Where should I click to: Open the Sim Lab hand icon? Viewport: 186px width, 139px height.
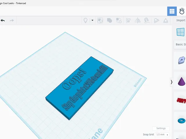(x=182, y=11)
